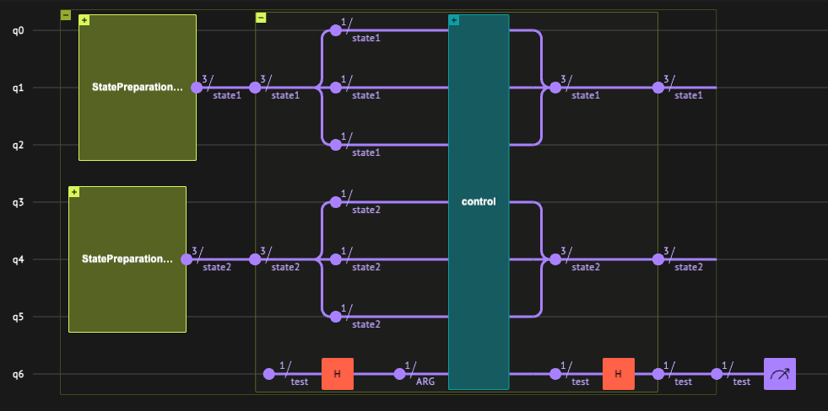Click the q6 qubit label
The height and width of the screenshot is (411, 828).
click(19, 375)
